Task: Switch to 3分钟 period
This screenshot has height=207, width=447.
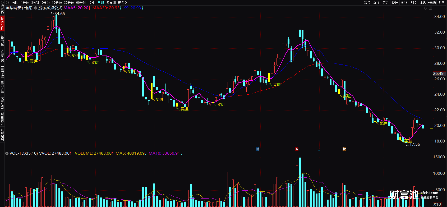Action: (x=35, y=3)
